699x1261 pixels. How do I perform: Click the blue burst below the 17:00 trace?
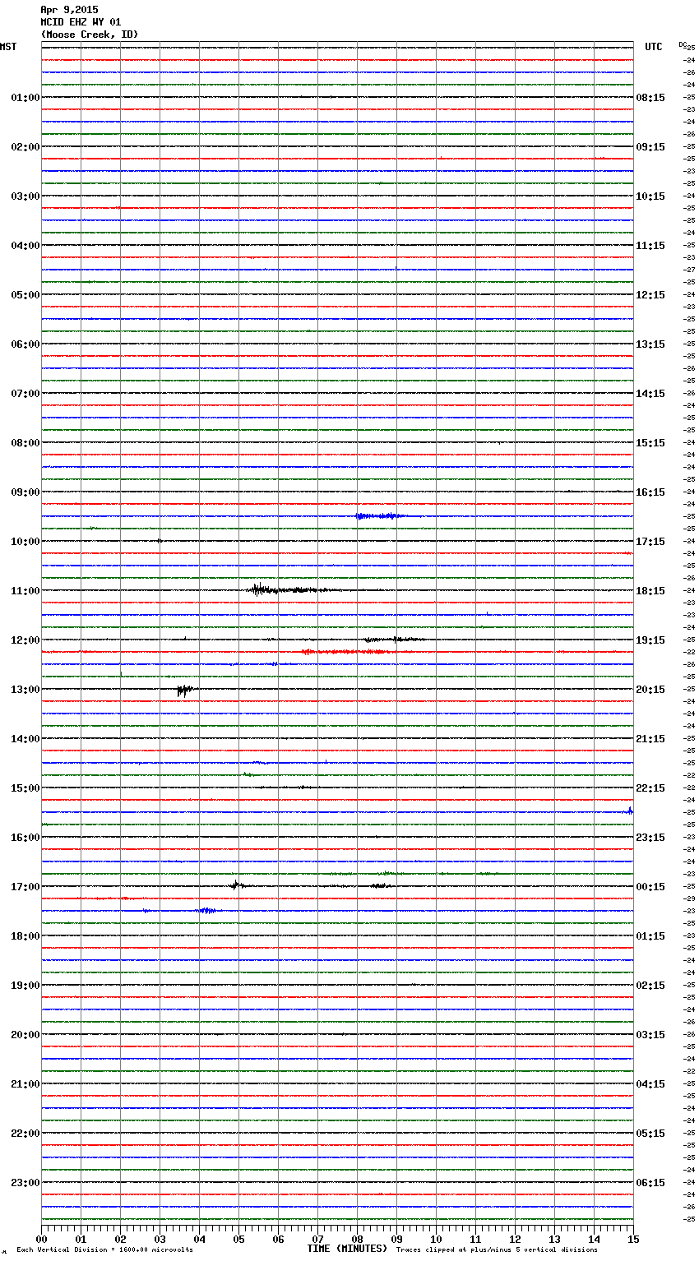pos(206,910)
